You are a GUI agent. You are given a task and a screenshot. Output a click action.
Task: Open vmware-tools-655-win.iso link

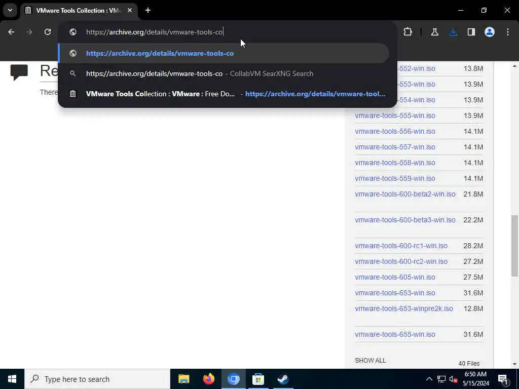395,334
